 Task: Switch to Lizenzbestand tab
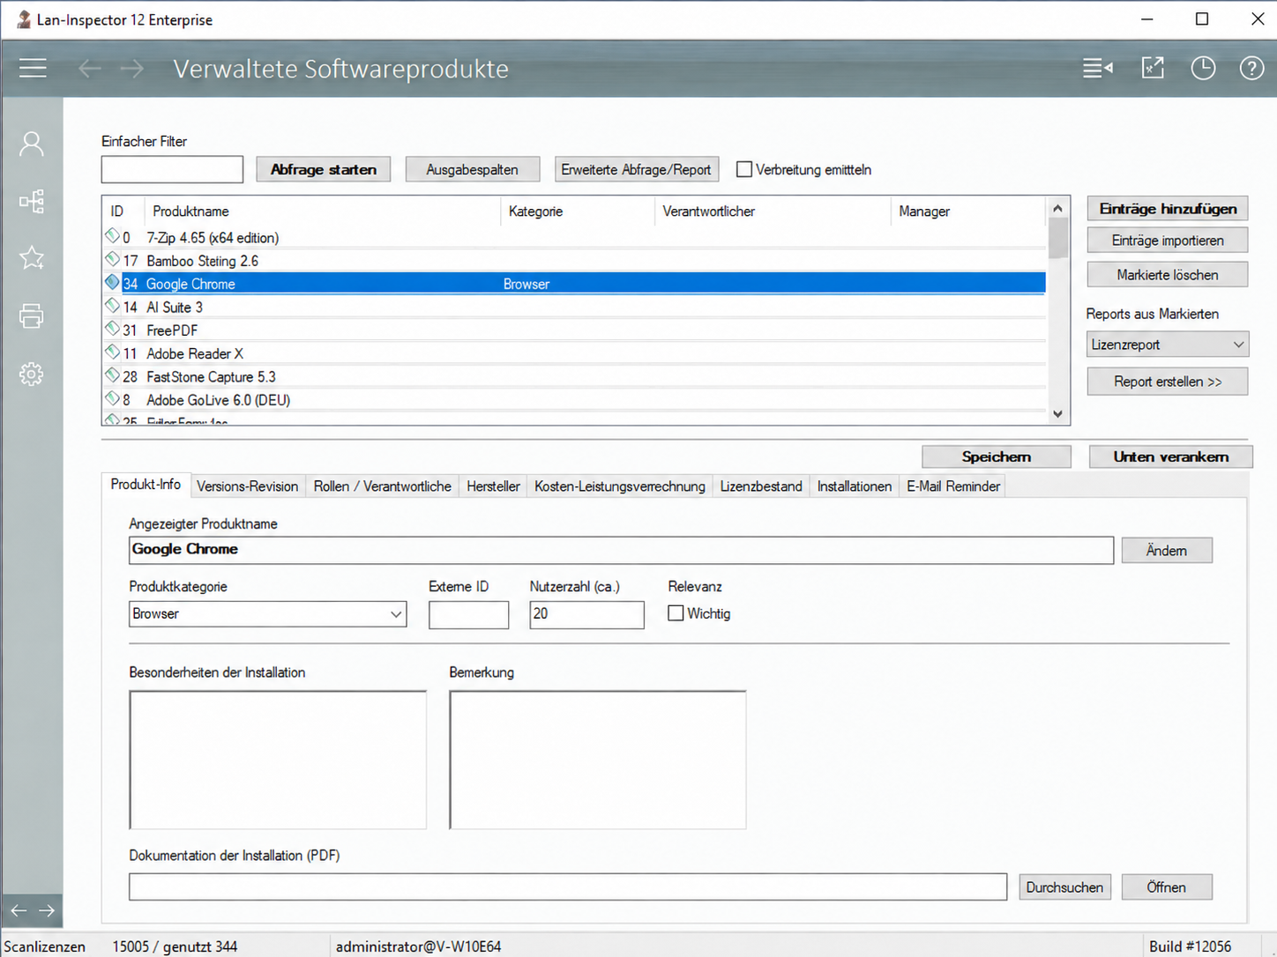pyautogui.click(x=761, y=486)
